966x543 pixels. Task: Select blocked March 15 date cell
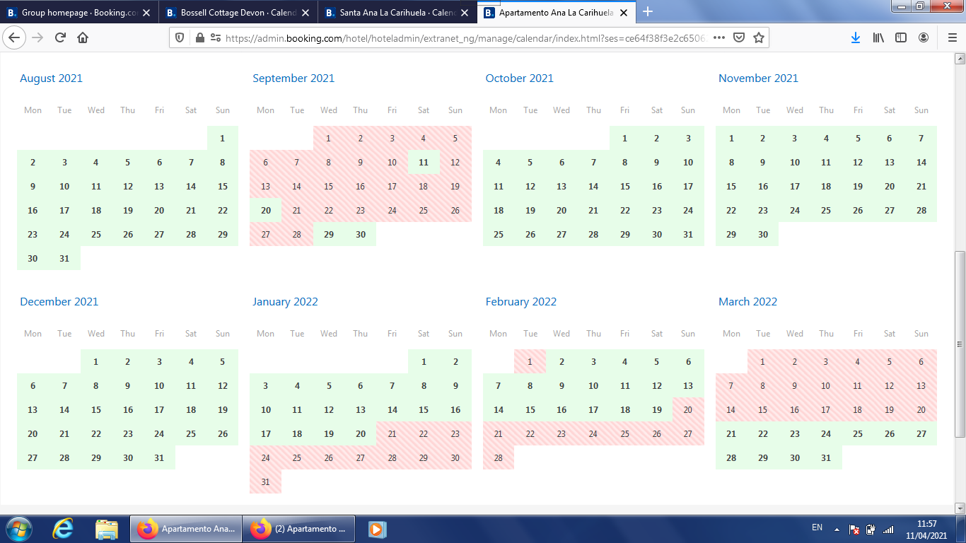[x=762, y=410]
